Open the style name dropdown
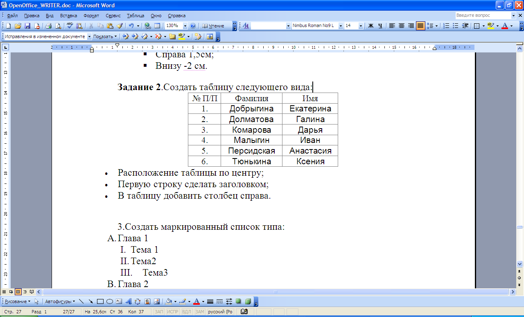The width and height of the screenshot is (524, 317). 288,26
